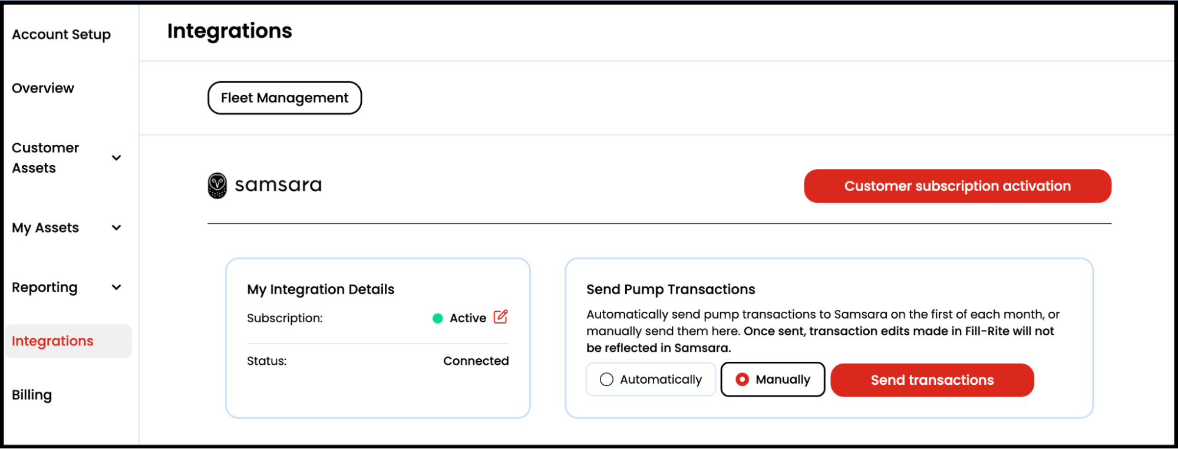Open Account Setup in sidebar

(61, 35)
